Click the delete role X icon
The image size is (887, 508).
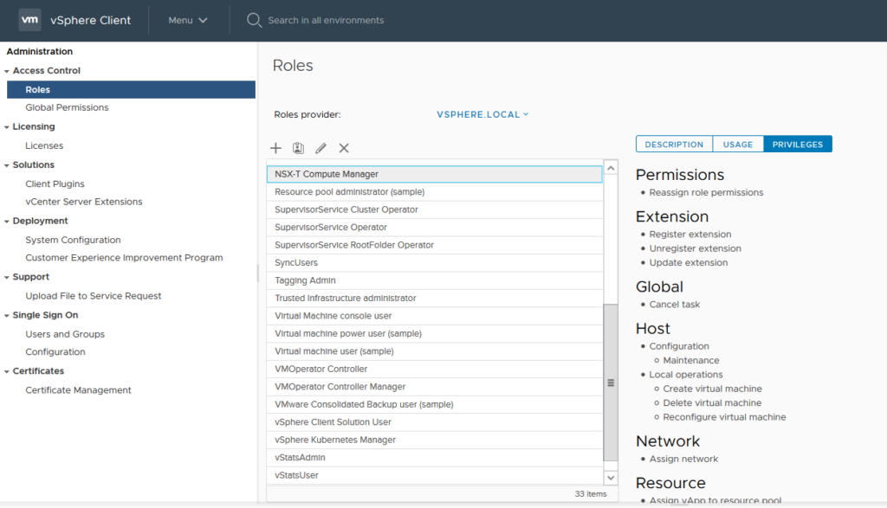(344, 149)
